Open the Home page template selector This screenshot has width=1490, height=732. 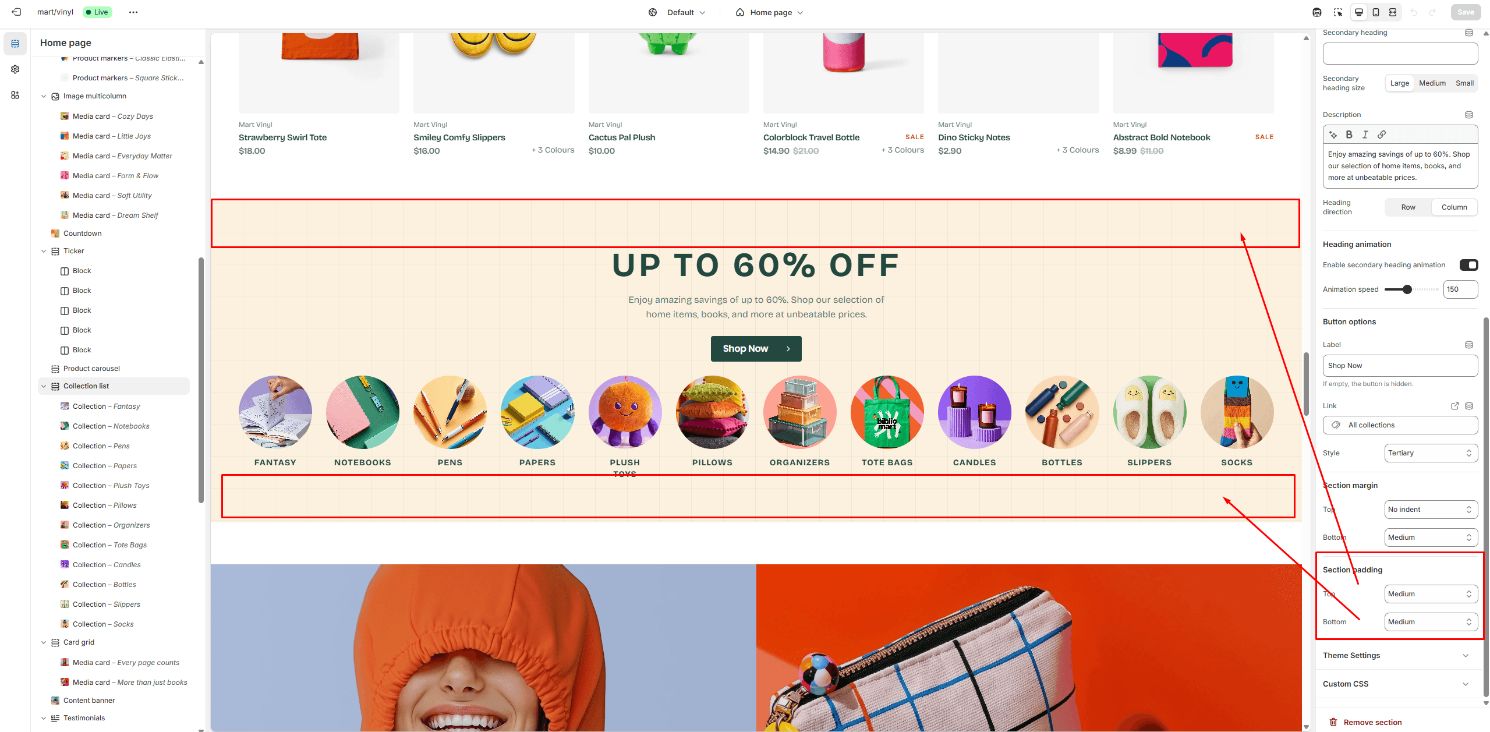click(769, 12)
